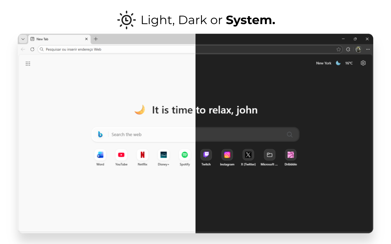Screen dimensions: 391x244
Task: Go back with the back arrow
Action: click(x=23, y=49)
